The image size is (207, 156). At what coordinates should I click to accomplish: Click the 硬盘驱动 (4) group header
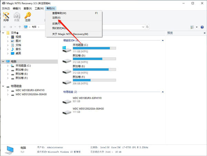71,40
